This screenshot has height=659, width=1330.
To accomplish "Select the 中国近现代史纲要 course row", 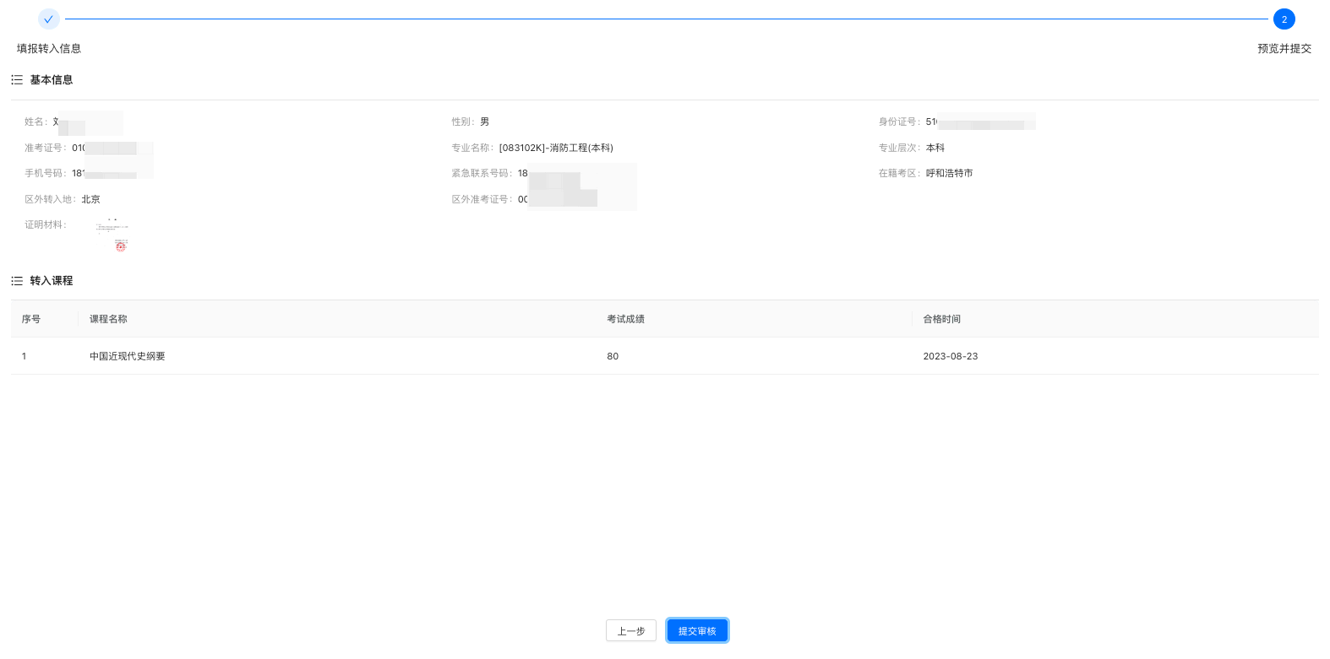I will click(x=128, y=356).
